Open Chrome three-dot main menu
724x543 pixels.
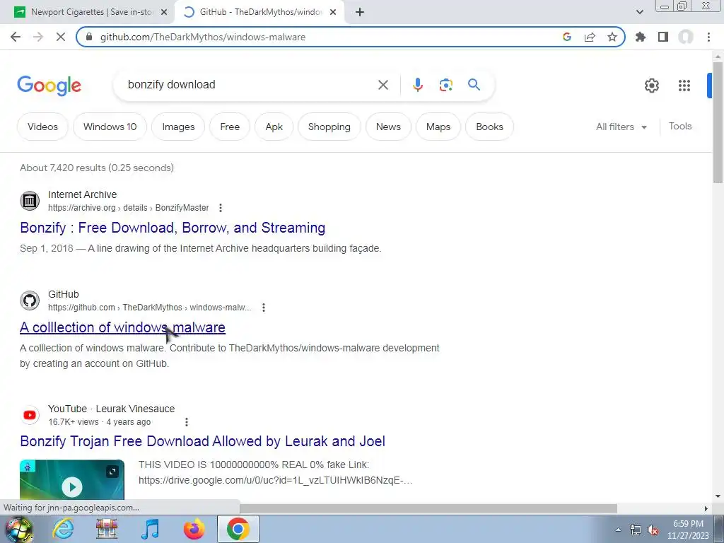(x=708, y=37)
